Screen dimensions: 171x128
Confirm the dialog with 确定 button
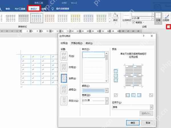coord(133,123)
